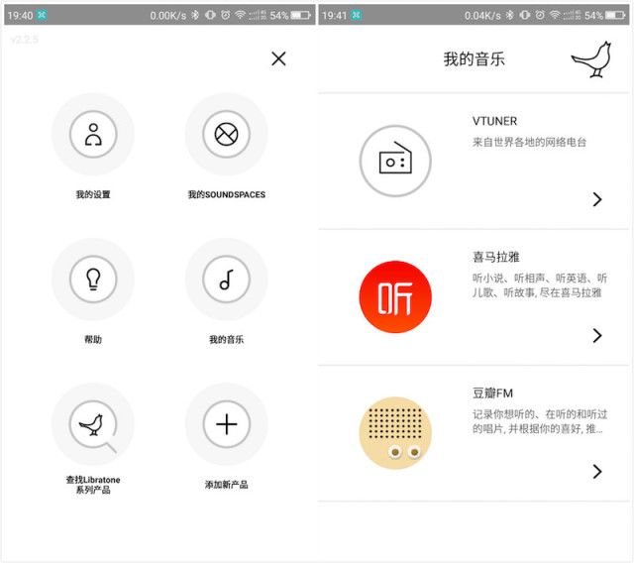Screen dimensions: 634x563
Task: Tap the Libratone bird logo top right
Action: click(591, 59)
